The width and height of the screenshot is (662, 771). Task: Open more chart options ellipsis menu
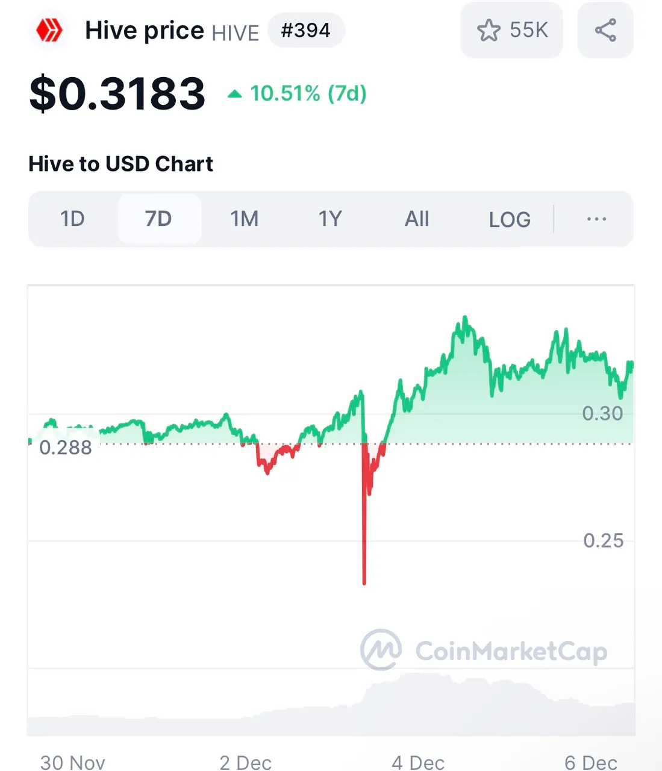click(x=596, y=219)
